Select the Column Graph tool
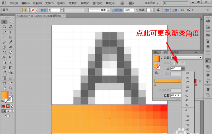The width and height of the screenshot is (212, 134). pyautogui.click(x=11, y=78)
